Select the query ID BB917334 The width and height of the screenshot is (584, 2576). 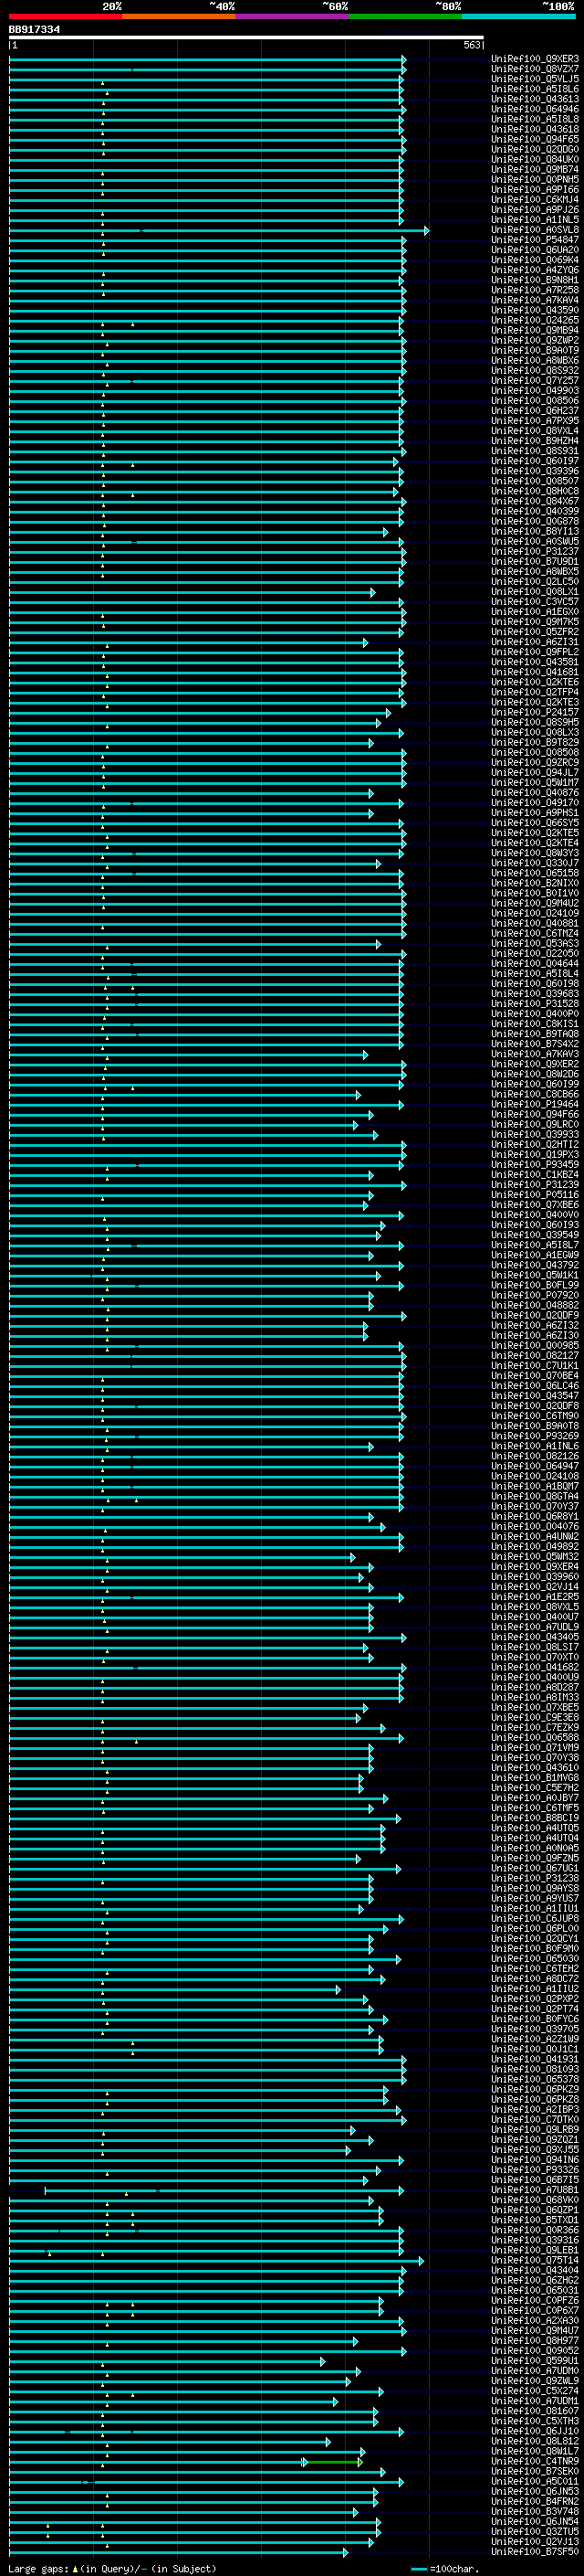34,29
